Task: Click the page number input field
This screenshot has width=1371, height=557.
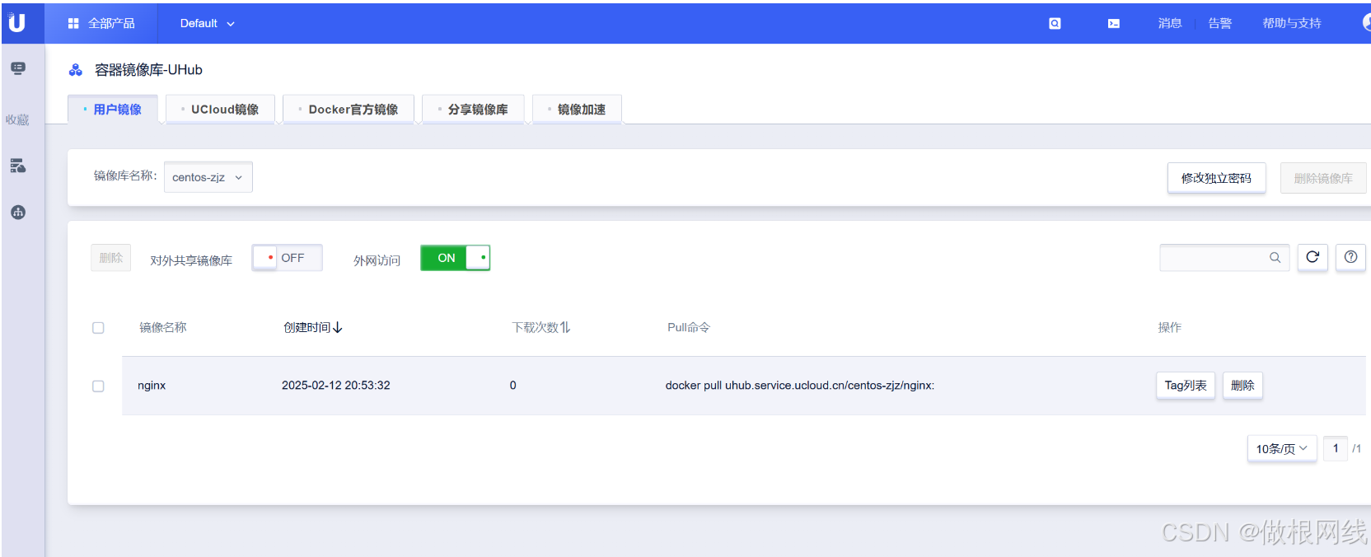Action: coord(1336,448)
